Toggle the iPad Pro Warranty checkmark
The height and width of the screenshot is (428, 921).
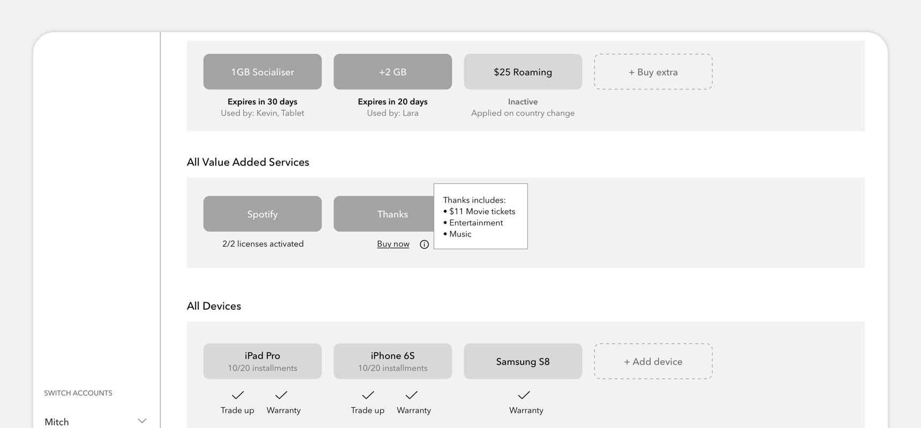(282, 395)
